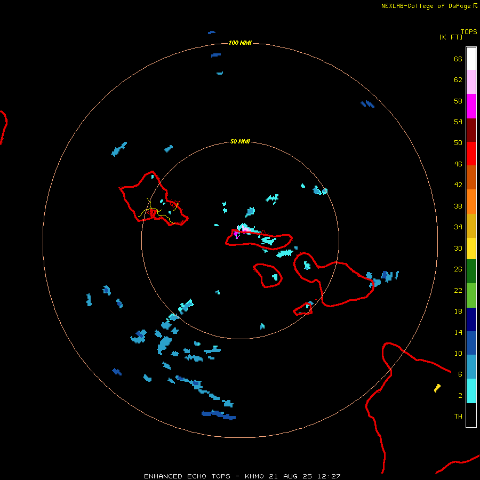Click the light pink 62 kft legend swatch
Viewport: 480px width, 480px height.
(x=471, y=82)
